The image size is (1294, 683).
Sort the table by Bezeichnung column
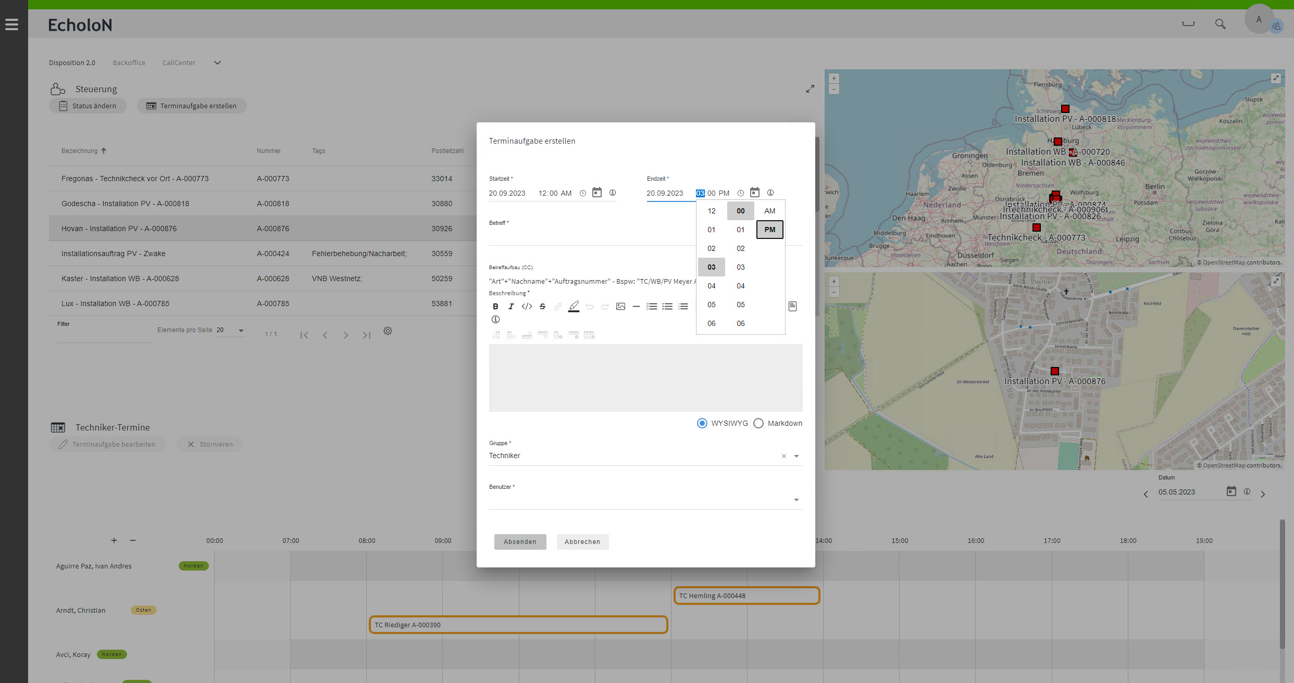pos(84,151)
